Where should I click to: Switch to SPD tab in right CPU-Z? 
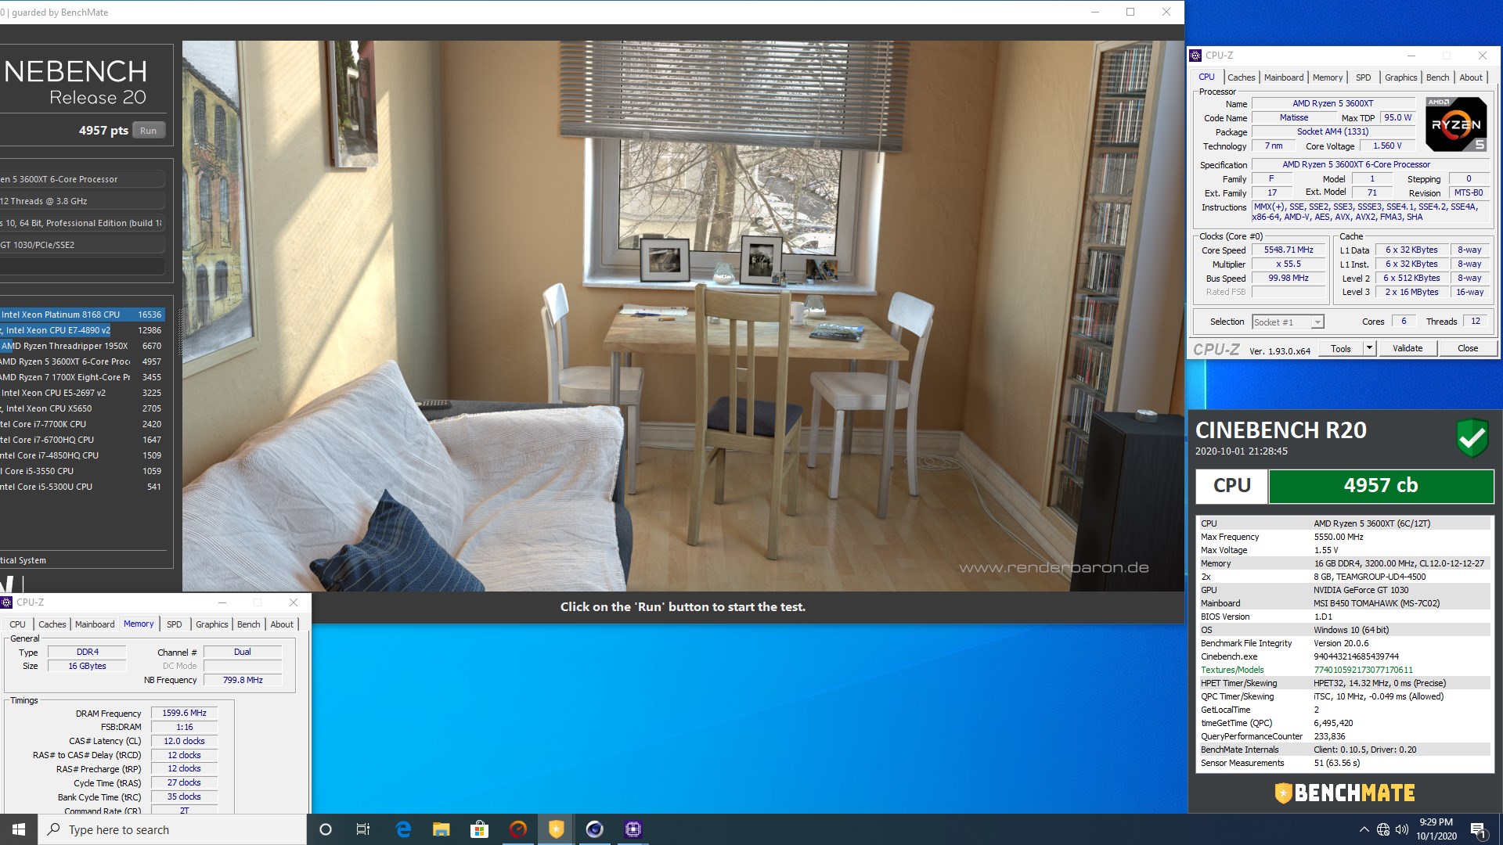[1364, 77]
